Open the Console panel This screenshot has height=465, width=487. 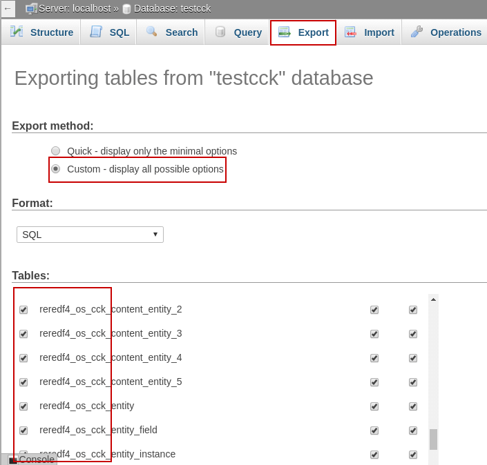click(x=32, y=459)
